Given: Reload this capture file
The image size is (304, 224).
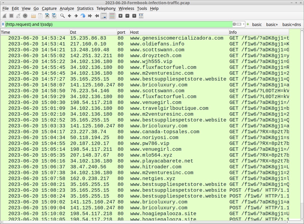Looking at the screenshot, I should [x=54, y=16].
